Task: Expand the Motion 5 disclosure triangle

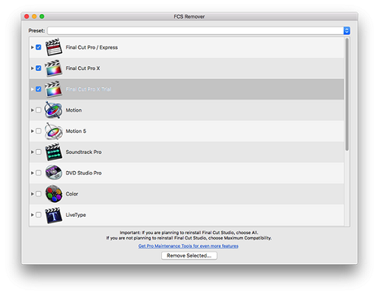Action: point(33,131)
